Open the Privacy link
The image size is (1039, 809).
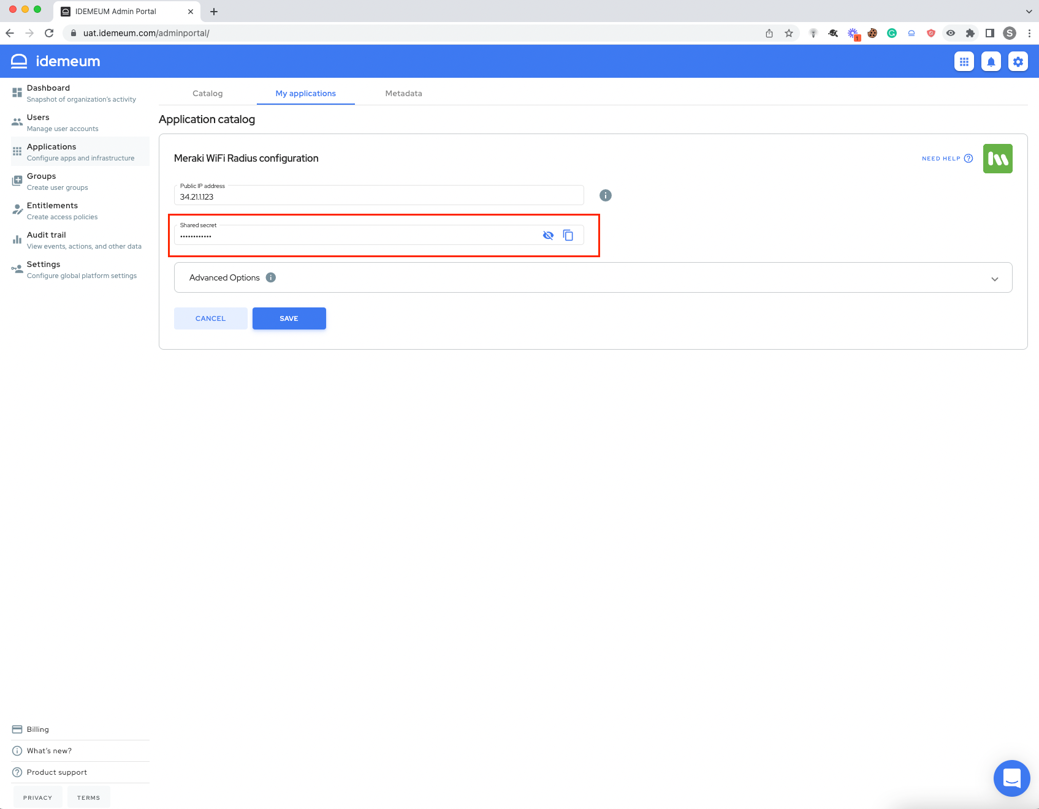38,797
